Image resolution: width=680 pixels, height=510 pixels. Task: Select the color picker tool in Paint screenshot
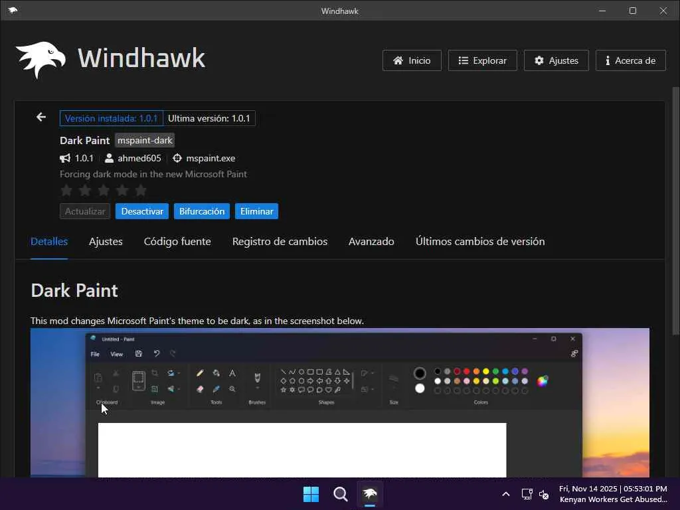point(216,389)
